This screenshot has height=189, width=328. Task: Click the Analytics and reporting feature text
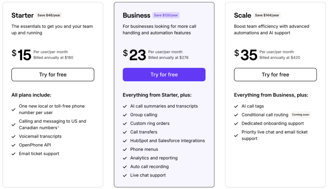point(154,158)
